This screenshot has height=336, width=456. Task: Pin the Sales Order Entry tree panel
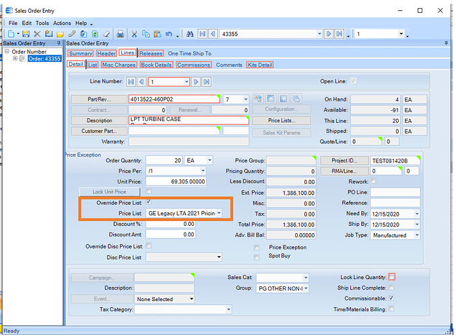[59, 43]
